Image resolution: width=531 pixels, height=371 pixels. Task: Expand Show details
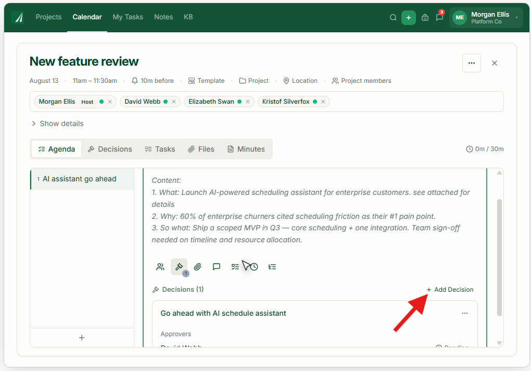[x=57, y=123]
